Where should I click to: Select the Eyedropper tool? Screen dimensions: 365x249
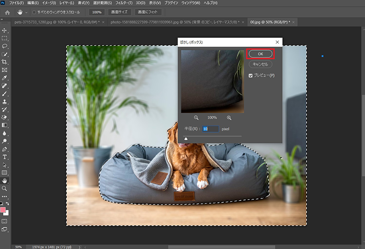4,78
